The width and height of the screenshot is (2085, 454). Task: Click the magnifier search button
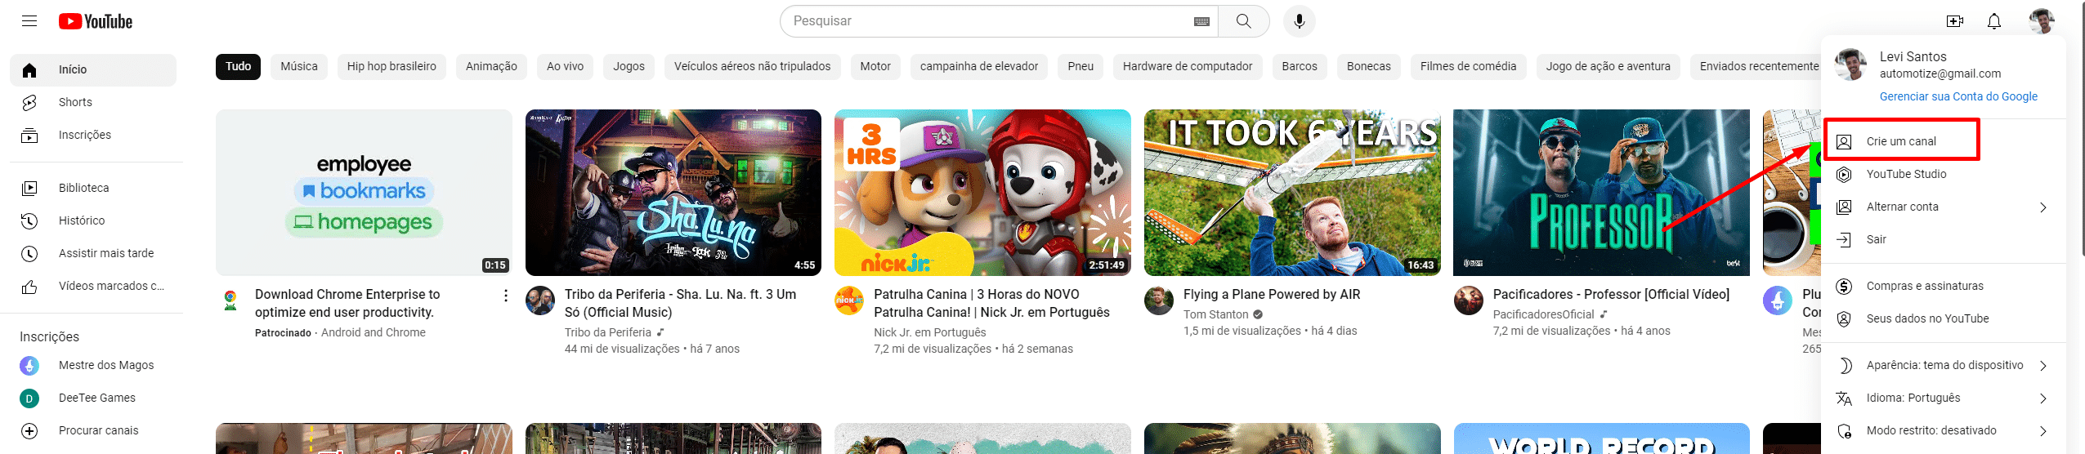point(1243,21)
